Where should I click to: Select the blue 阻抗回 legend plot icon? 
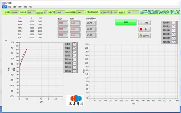point(74,56)
